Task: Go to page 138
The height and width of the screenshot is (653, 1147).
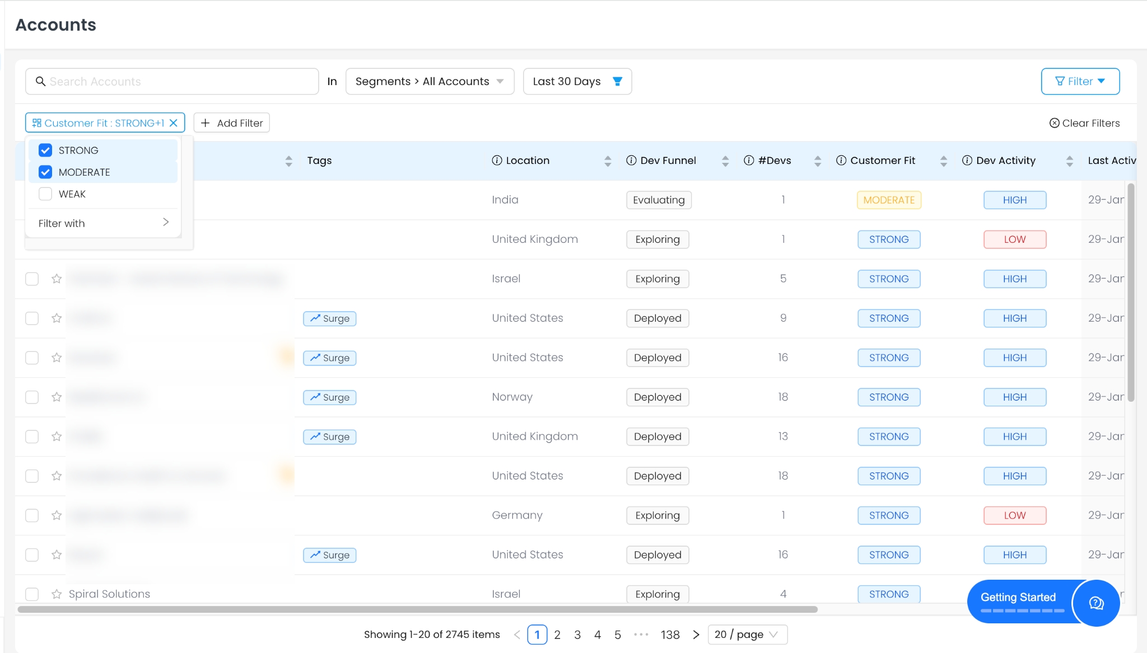Action: (670, 635)
